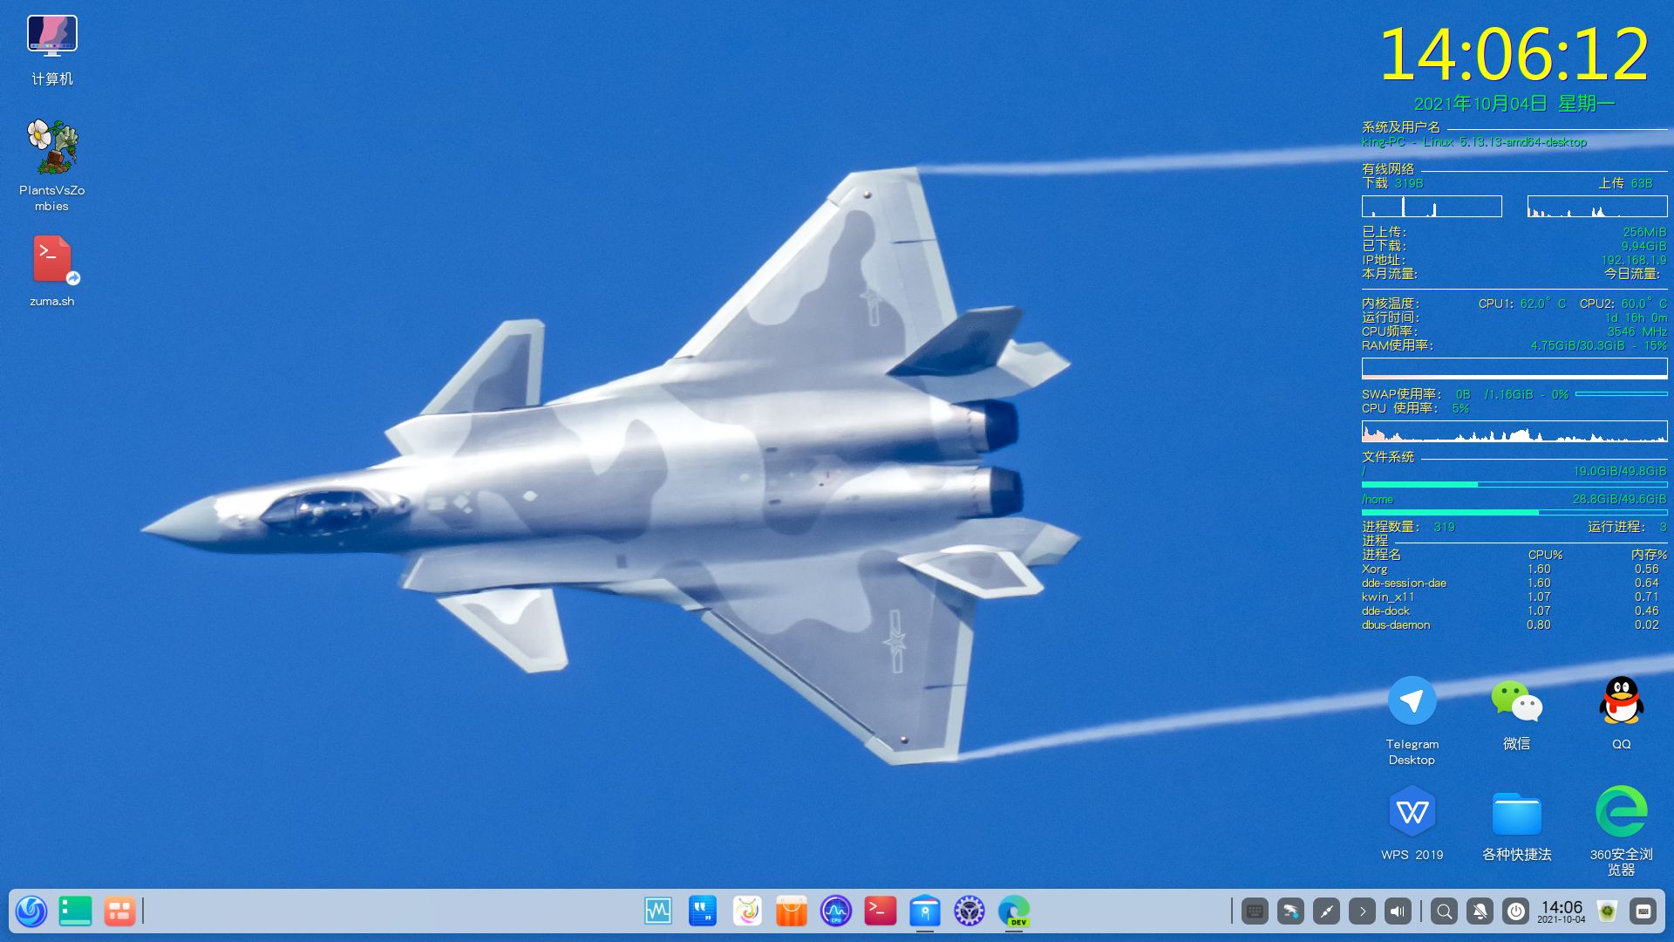Toggle the onscreen keyboard tray icon
The image size is (1674, 942).
[x=1255, y=911]
